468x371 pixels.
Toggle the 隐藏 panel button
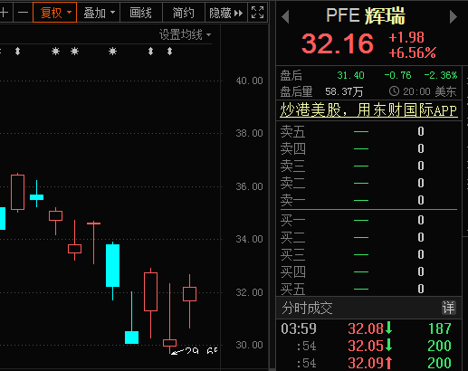tap(226, 13)
